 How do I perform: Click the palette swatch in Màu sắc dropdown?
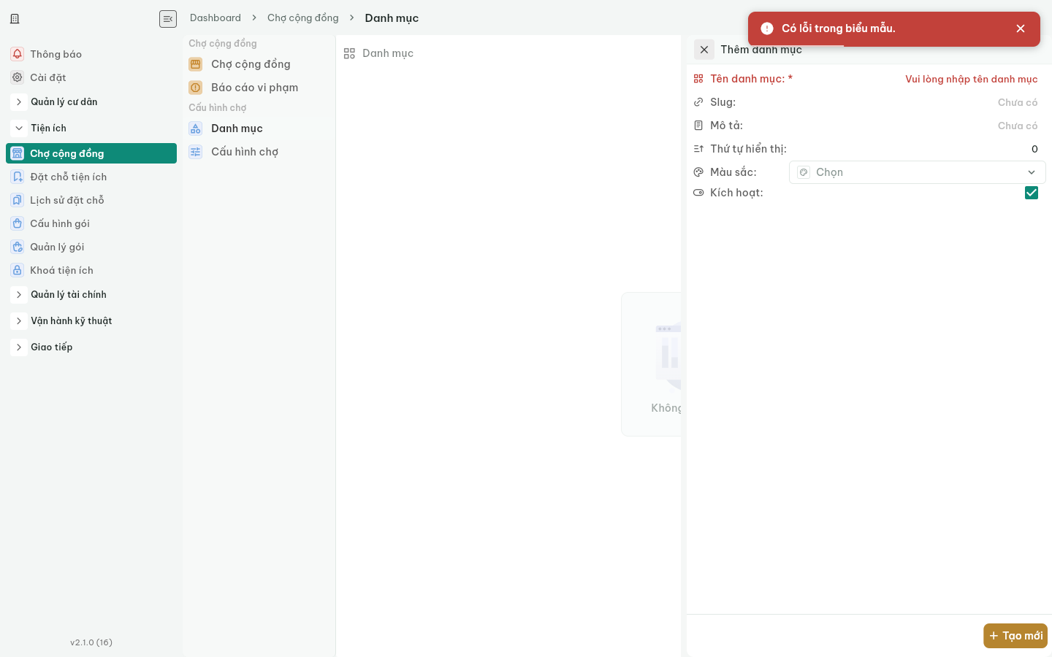pyautogui.click(x=804, y=172)
